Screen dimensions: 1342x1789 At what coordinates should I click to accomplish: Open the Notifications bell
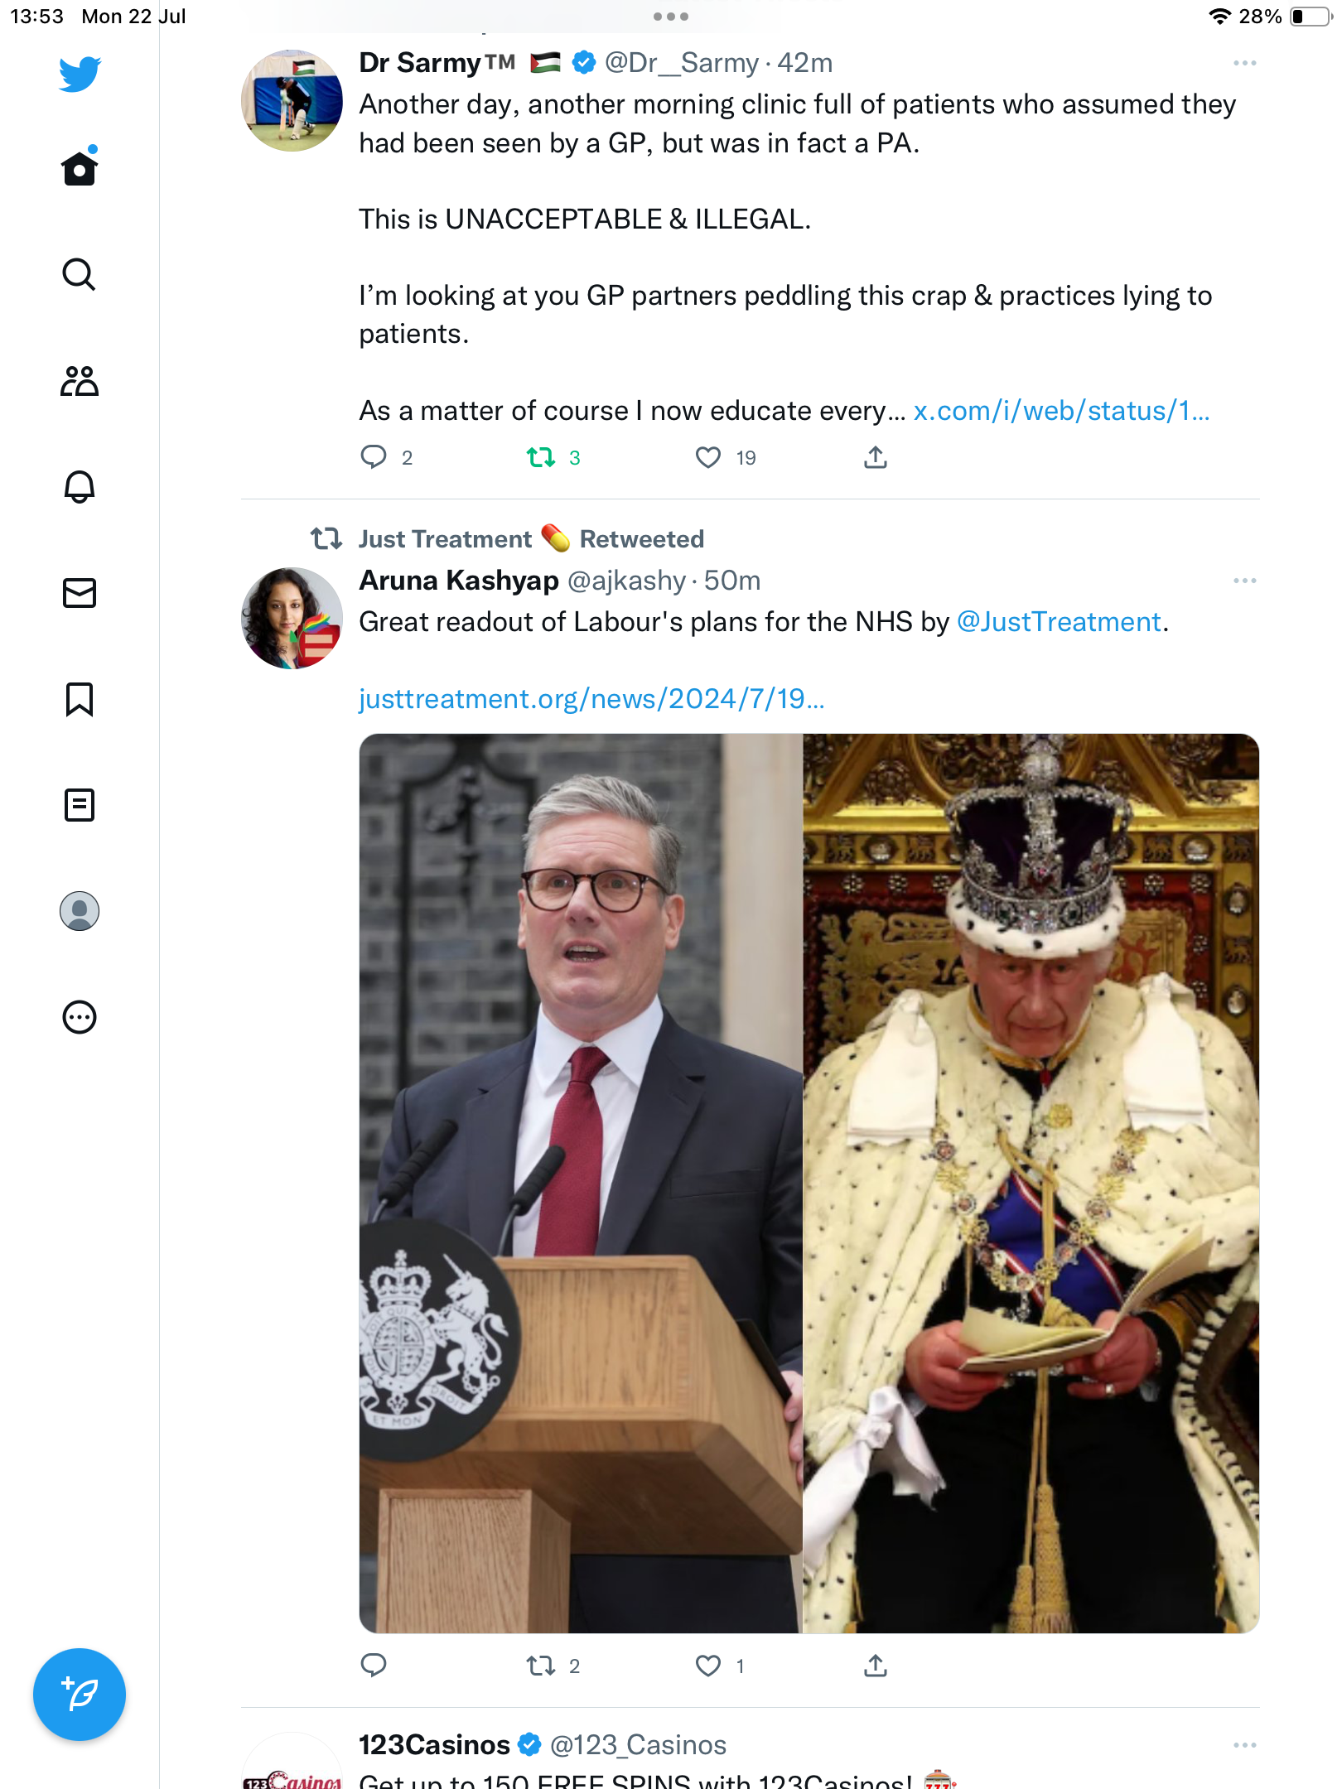click(80, 487)
